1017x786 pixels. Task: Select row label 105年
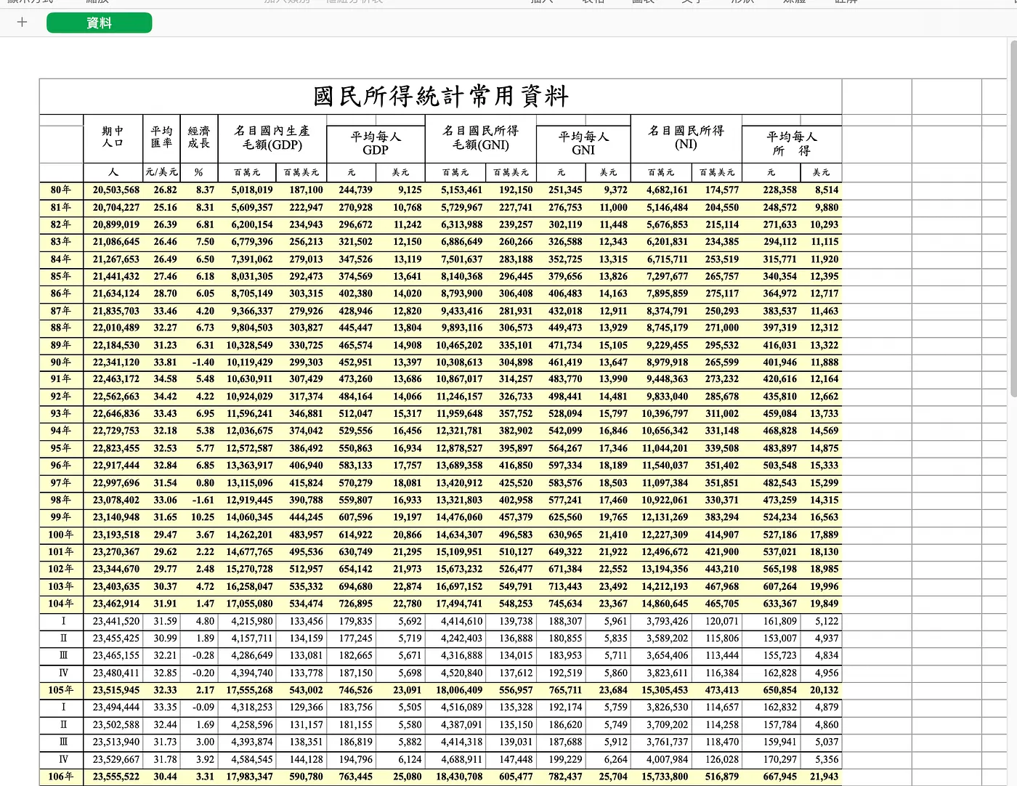61,690
